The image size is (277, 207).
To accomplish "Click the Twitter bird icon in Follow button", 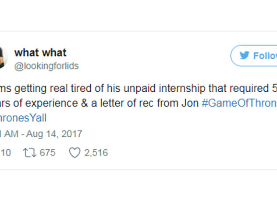I will coord(244,56).
